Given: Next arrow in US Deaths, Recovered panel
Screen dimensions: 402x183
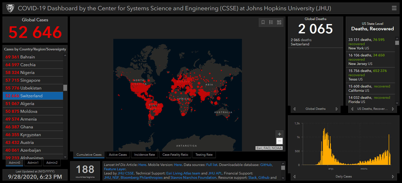Looking at the screenshot, I should [x=393, y=109].
